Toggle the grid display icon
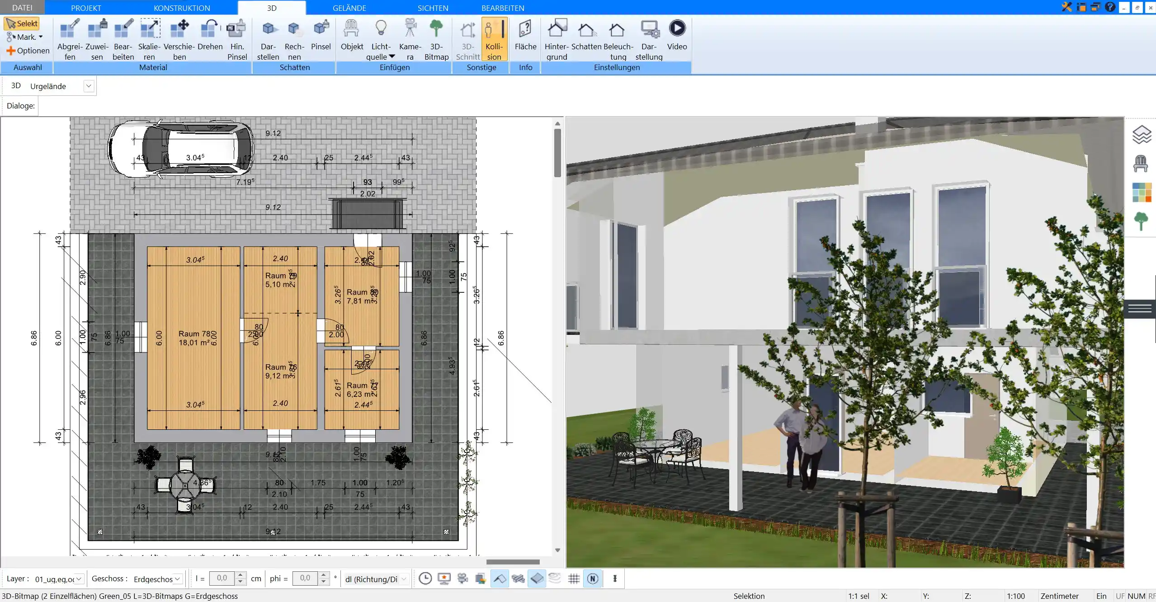 point(574,578)
